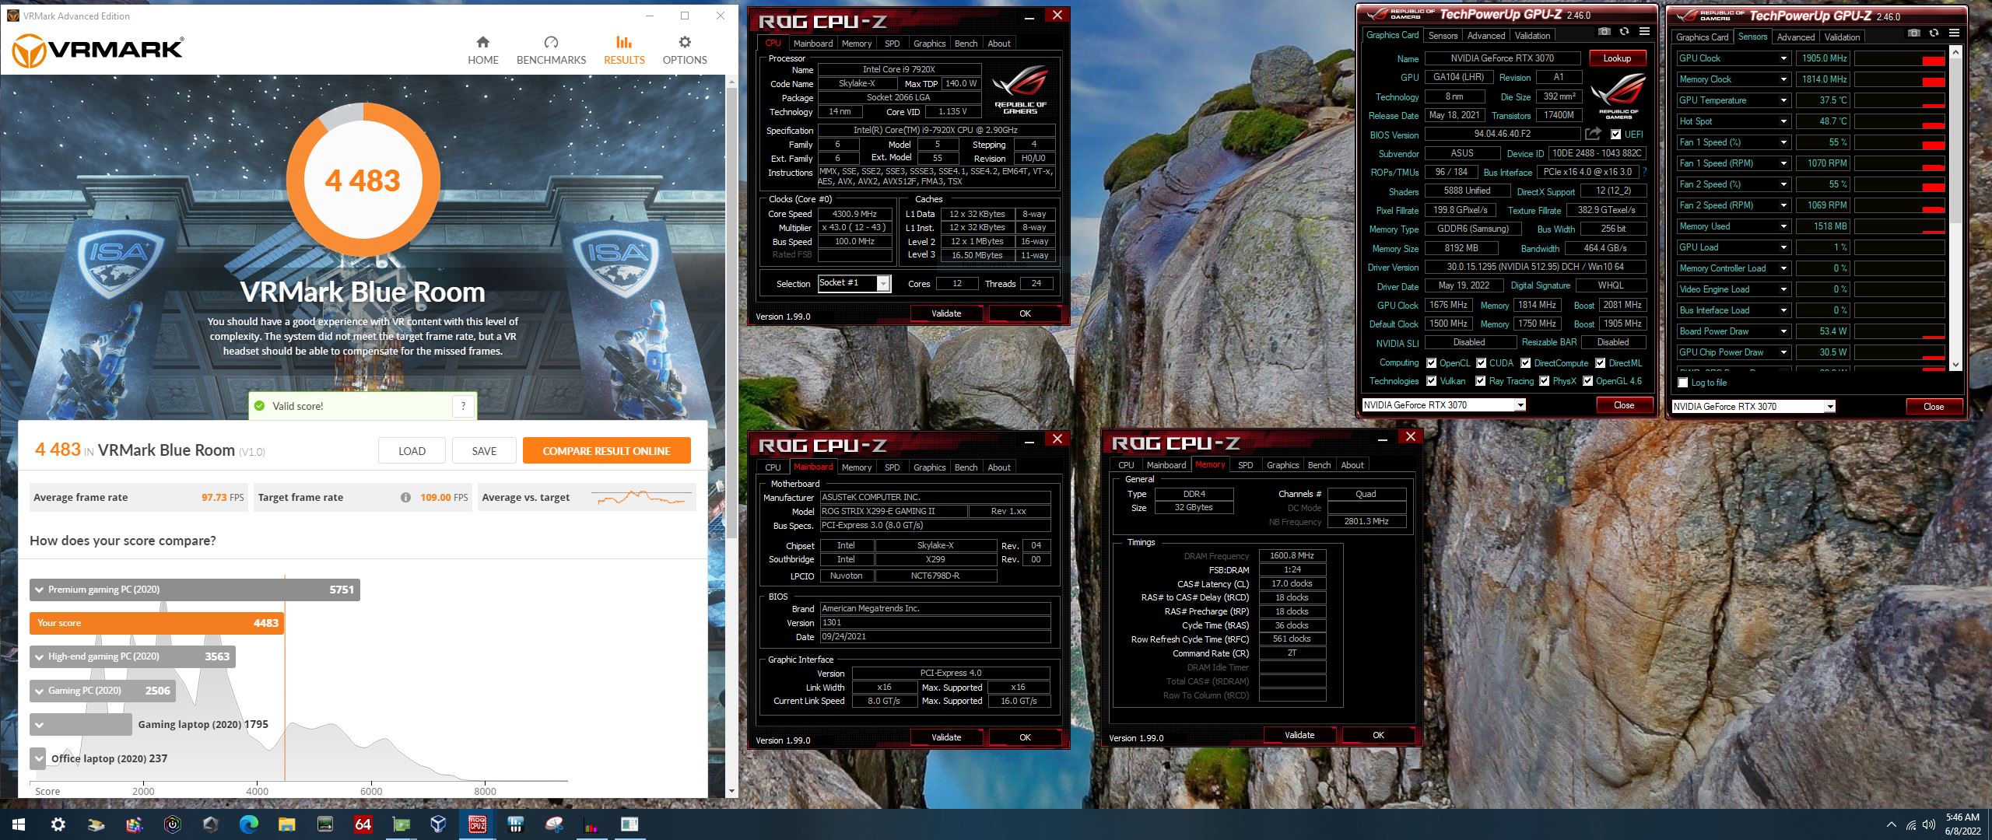Click the BIOS share/export icon in GPU-Z
Screen dimensions: 1992x840
pos(1593,134)
